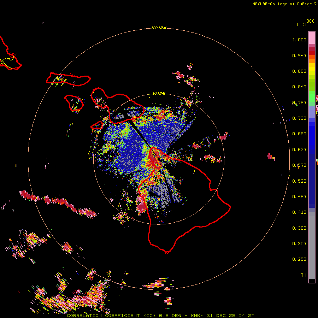Click the 50 NMI range ring label
This screenshot has height=318, width=318.
click(159, 93)
